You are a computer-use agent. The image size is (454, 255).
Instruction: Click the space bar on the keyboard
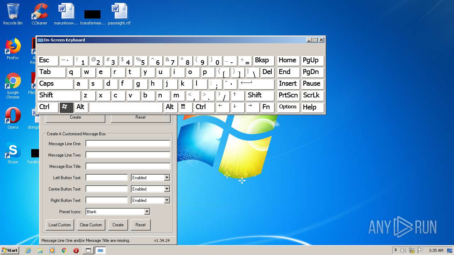point(126,107)
